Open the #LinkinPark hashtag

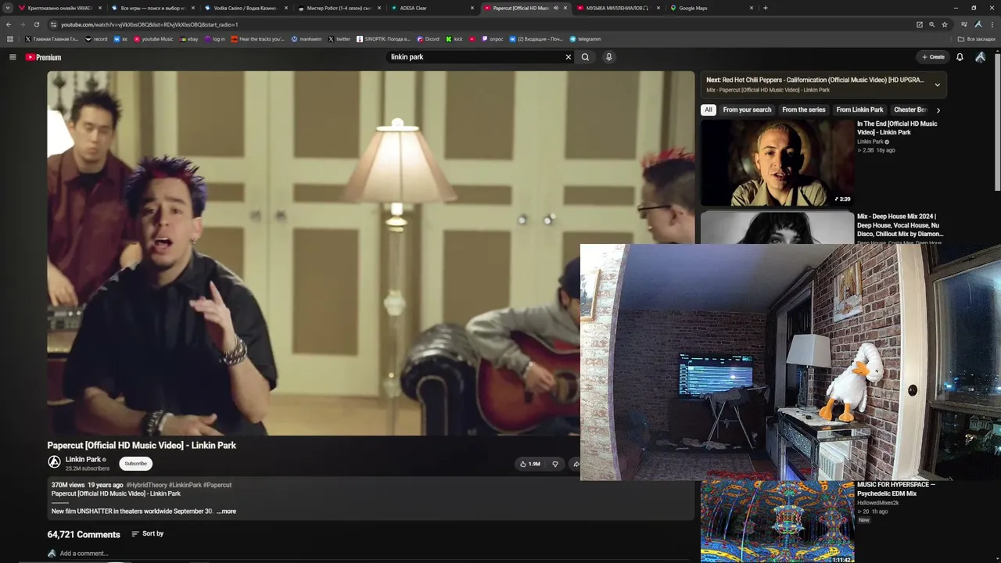[185, 485]
